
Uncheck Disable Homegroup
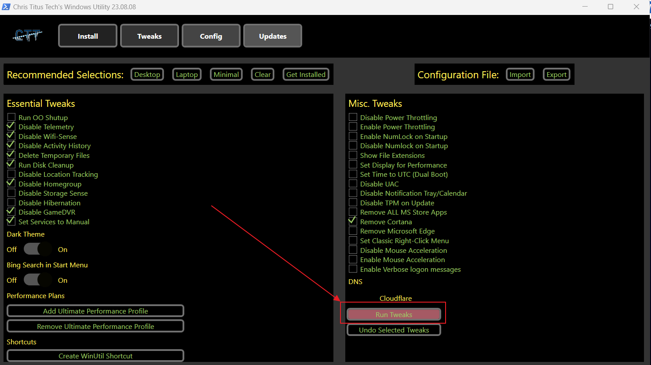click(x=11, y=184)
